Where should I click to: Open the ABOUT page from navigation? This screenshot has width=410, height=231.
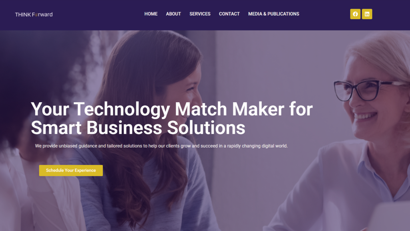point(173,14)
